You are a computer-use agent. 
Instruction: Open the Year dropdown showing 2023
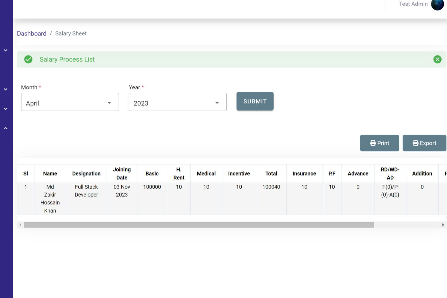click(178, 102)
